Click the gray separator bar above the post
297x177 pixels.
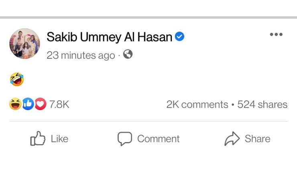point(148,17)
